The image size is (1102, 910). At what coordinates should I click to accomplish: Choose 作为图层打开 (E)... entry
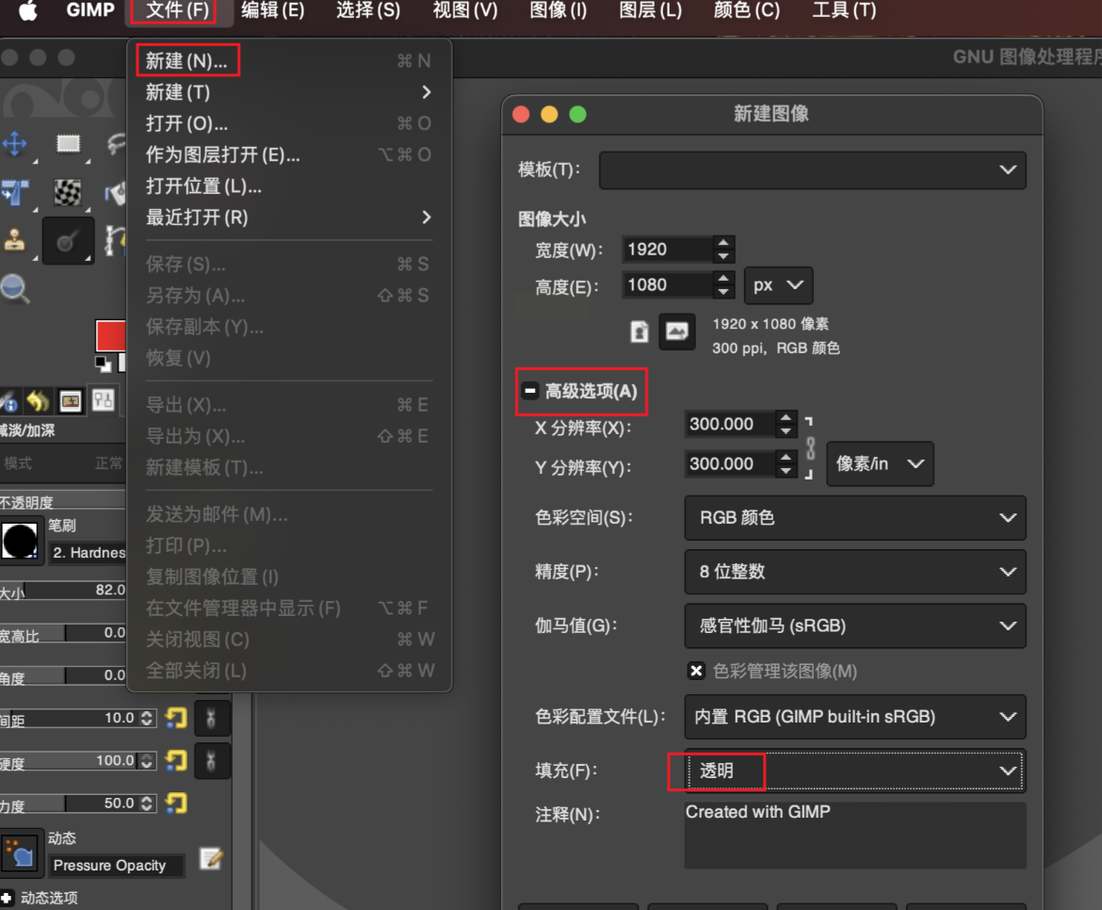[289, 154]
